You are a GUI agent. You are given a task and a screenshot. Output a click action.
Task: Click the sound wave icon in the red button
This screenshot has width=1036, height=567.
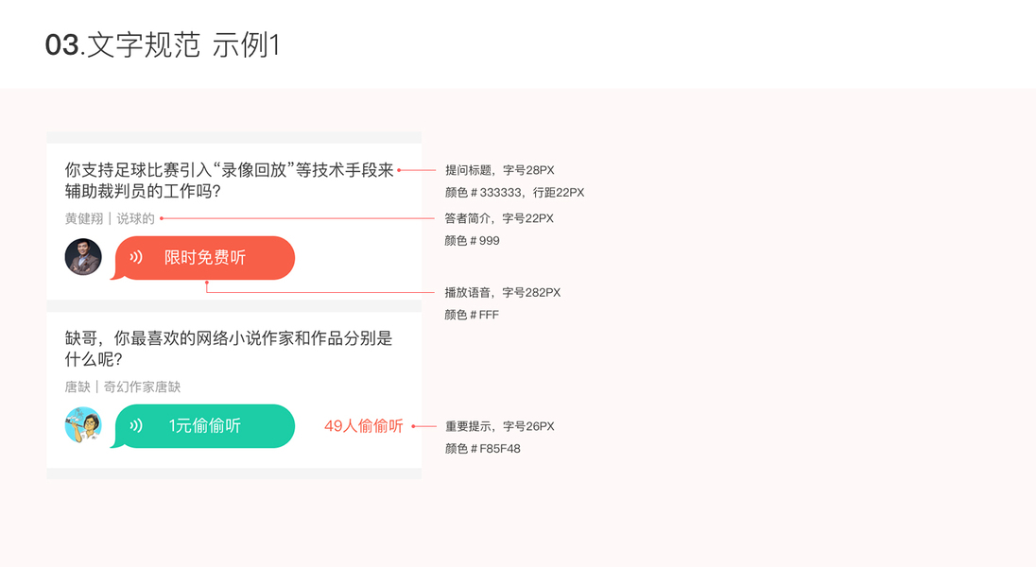pyautogui.click(x=136, y=257)
